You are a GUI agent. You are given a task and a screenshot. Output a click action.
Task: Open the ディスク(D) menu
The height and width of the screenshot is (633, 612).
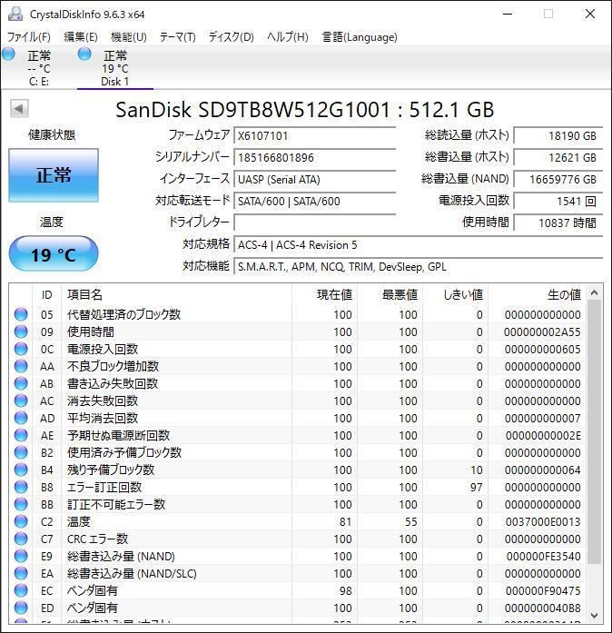click(x=231, y=37)
